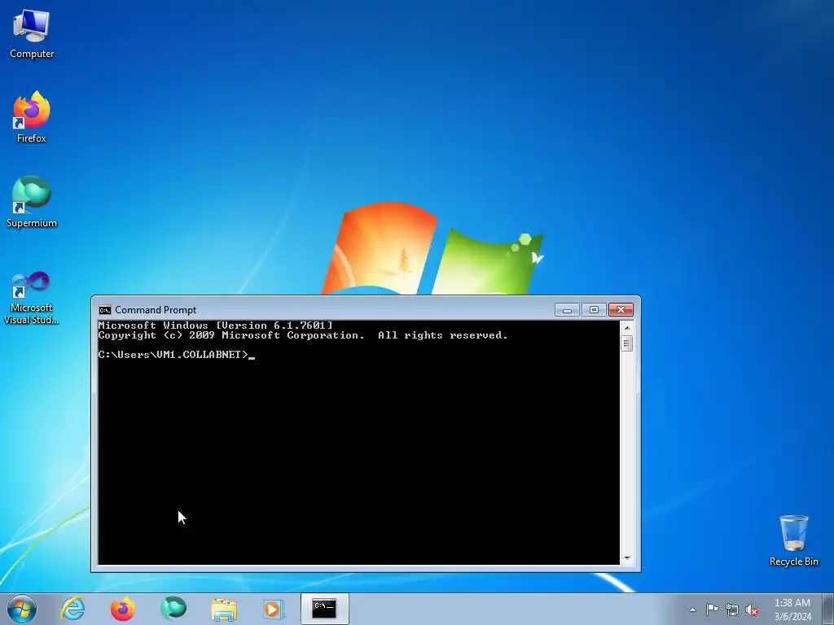Image resolution: width=834 pixels, height=625 pixels.
Task: Click the Command Prompt scrollbar down arrow
Action: coord(626,558)
